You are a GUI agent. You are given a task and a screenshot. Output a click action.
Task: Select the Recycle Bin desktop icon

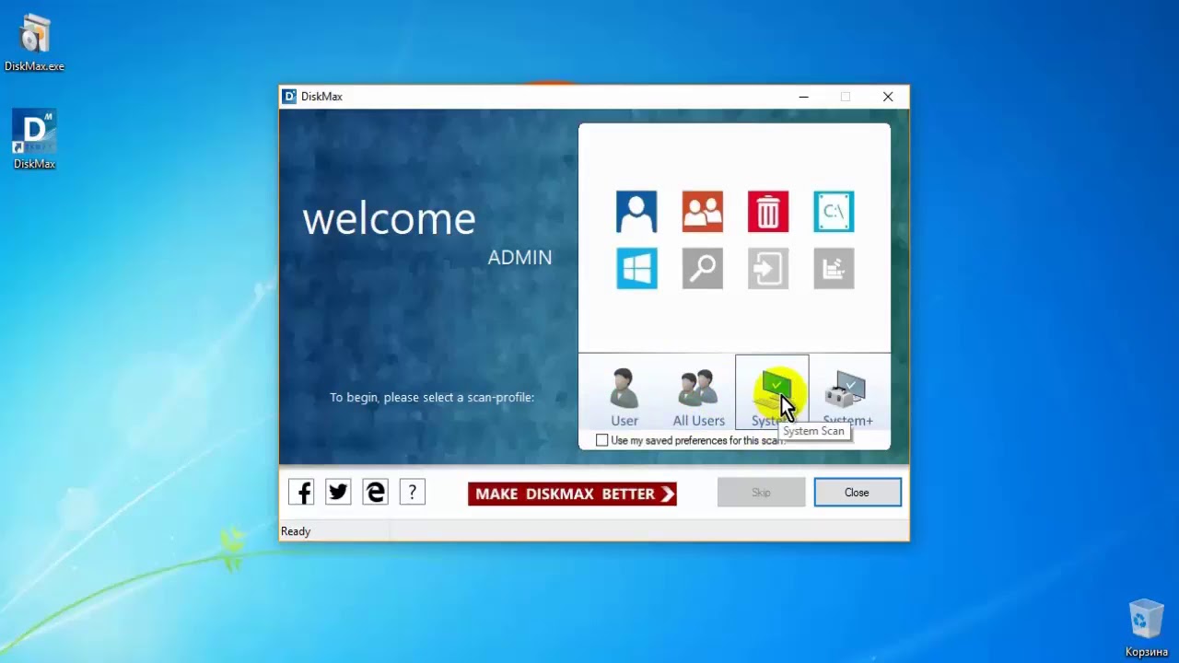(1146, 627)
